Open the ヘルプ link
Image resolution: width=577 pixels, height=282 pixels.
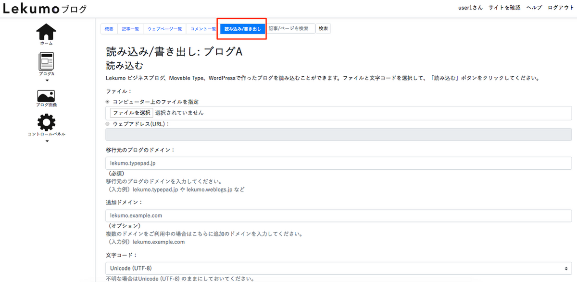534,8
